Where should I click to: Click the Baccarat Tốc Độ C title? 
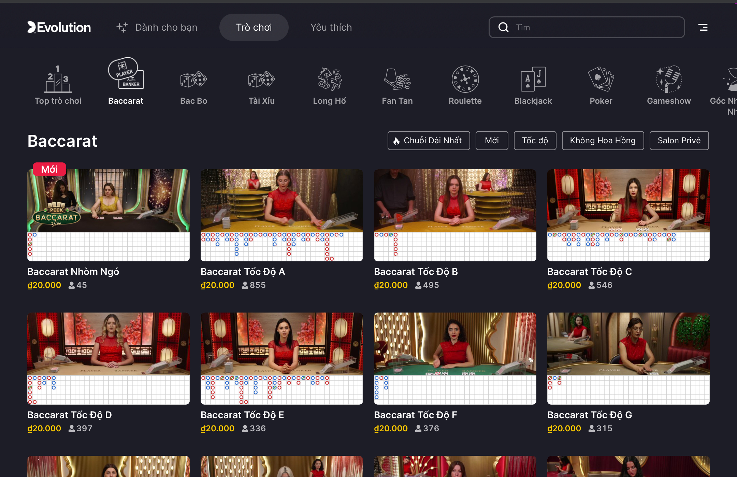[590, 272]
